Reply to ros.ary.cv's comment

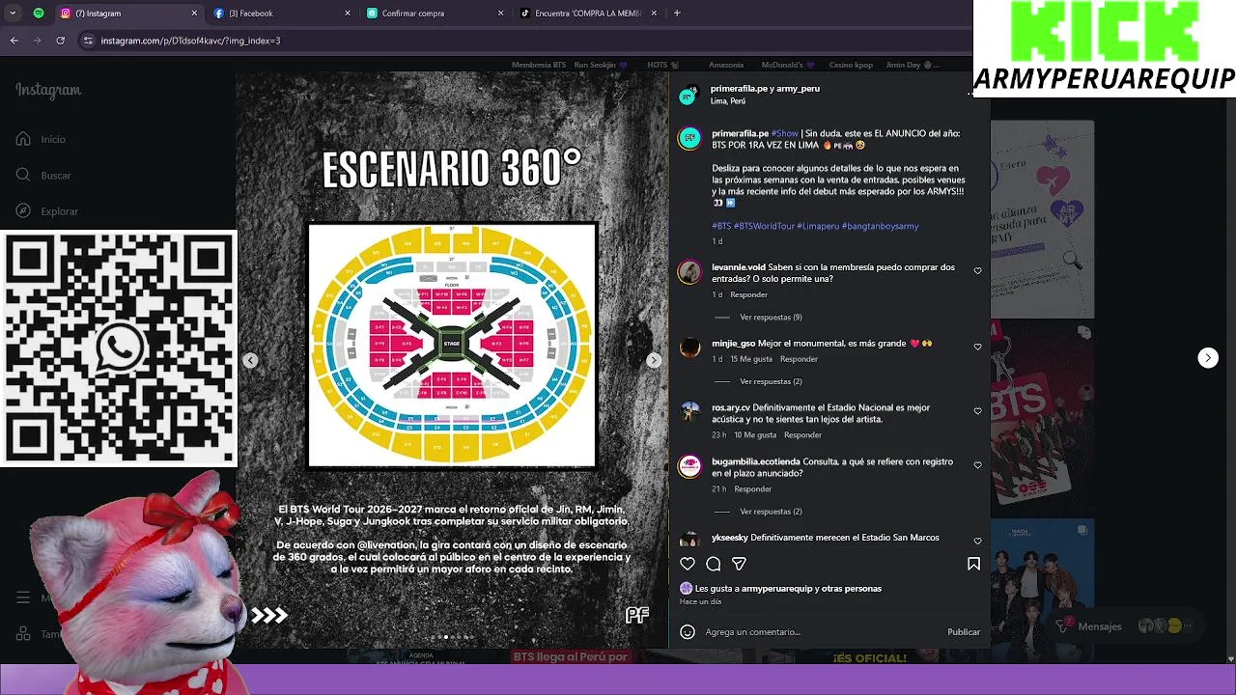pyautogui.click(x=803, y=435)
